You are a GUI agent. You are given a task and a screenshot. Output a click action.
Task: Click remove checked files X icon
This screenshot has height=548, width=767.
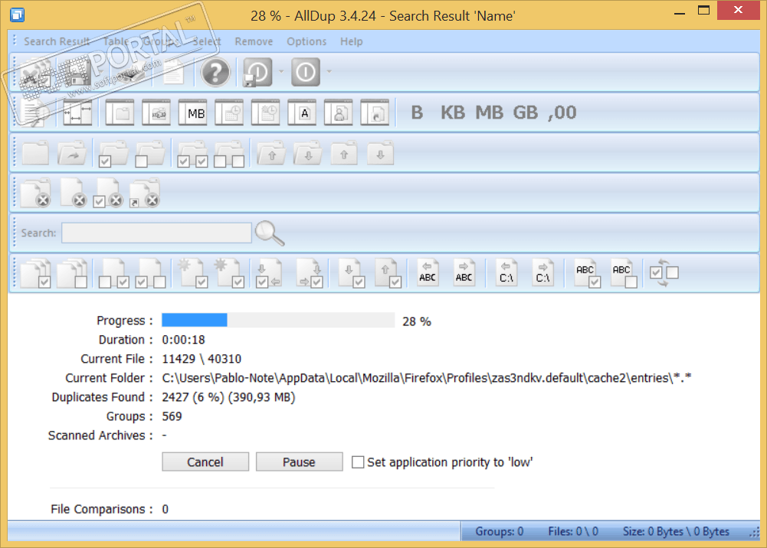(108, 194)
